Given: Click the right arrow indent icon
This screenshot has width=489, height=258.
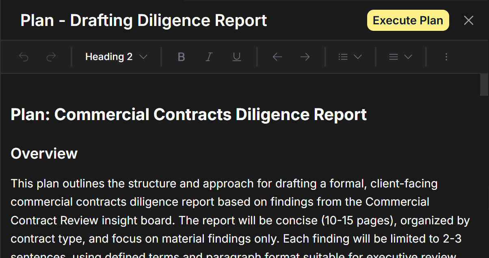Looking at the screenshot, I should pyautogui.click(x=305, y=57).
